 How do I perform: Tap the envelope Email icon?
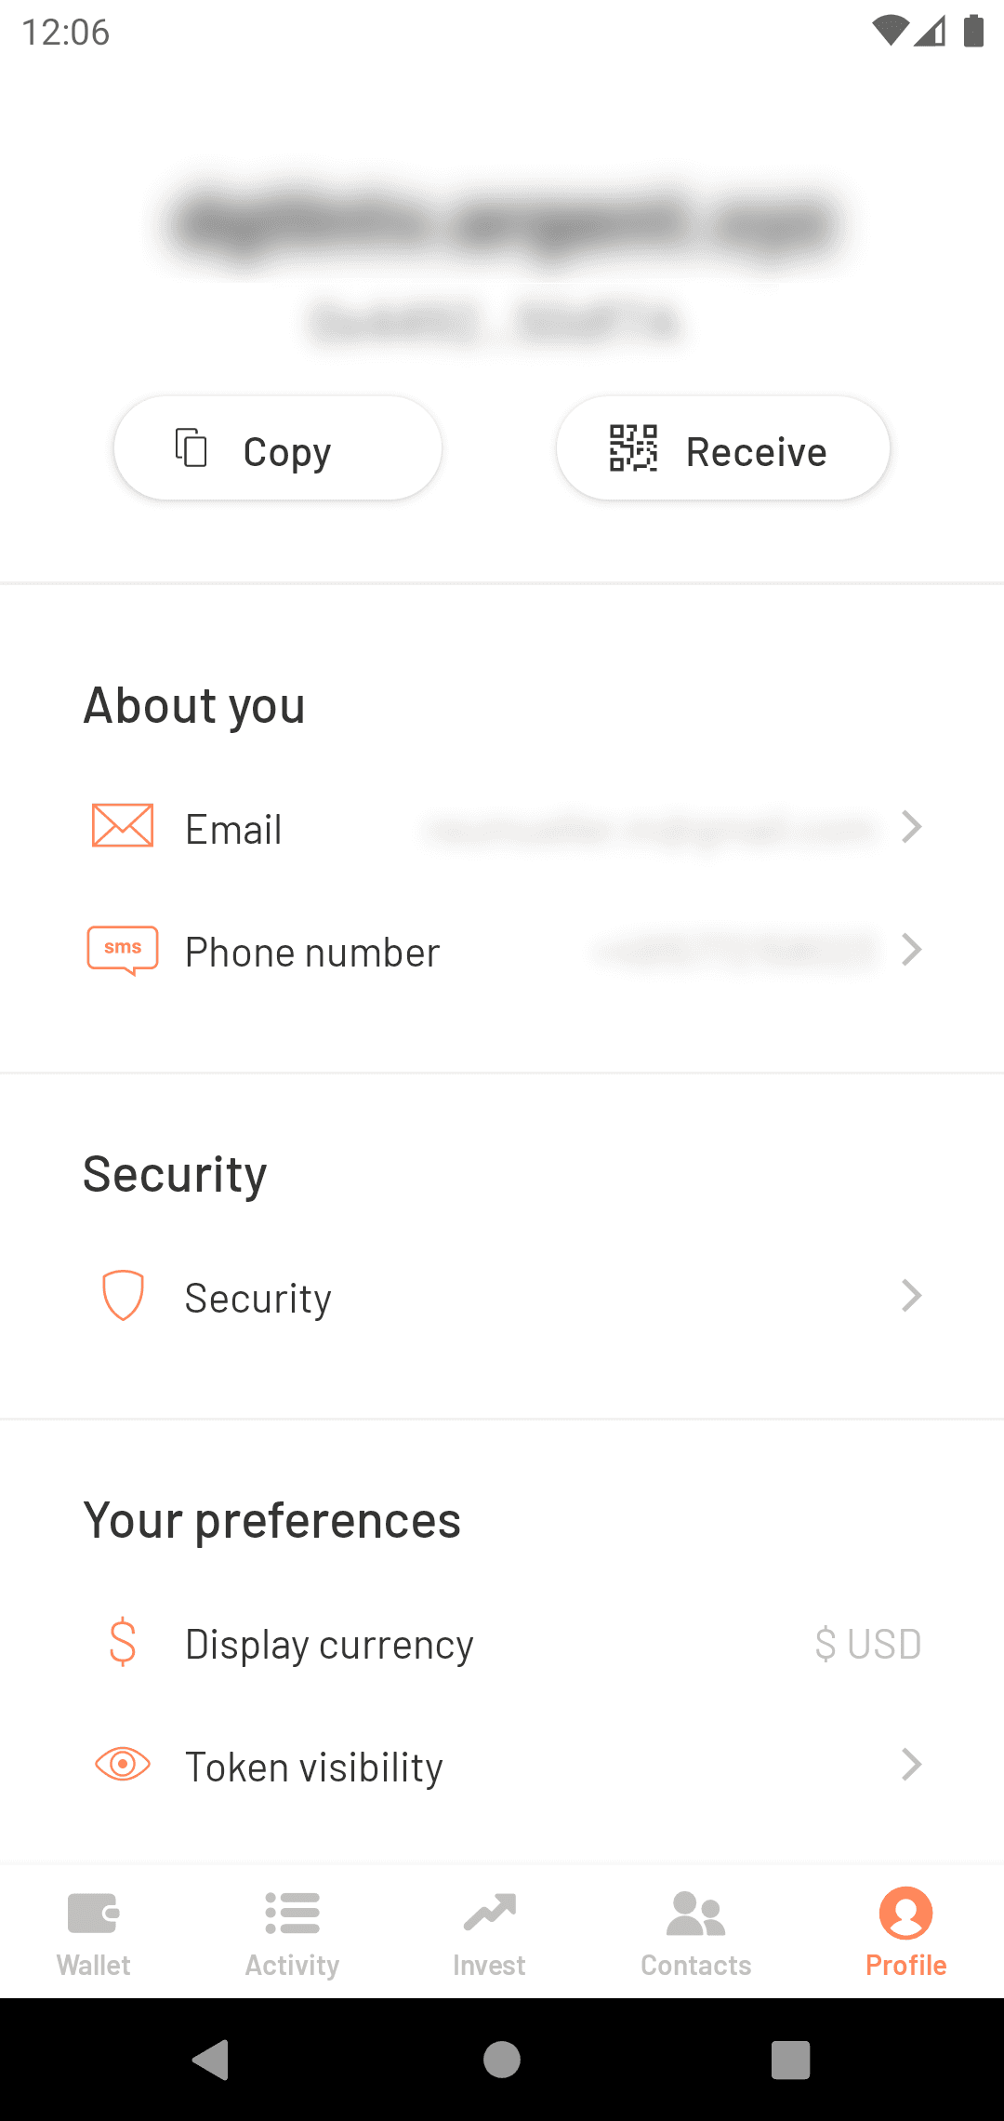123,825
